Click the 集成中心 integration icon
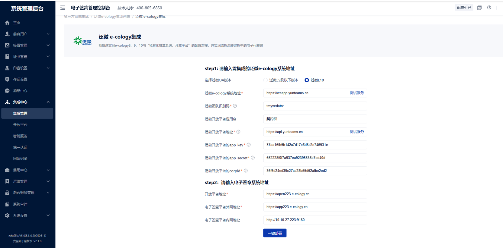 [7, 102]
